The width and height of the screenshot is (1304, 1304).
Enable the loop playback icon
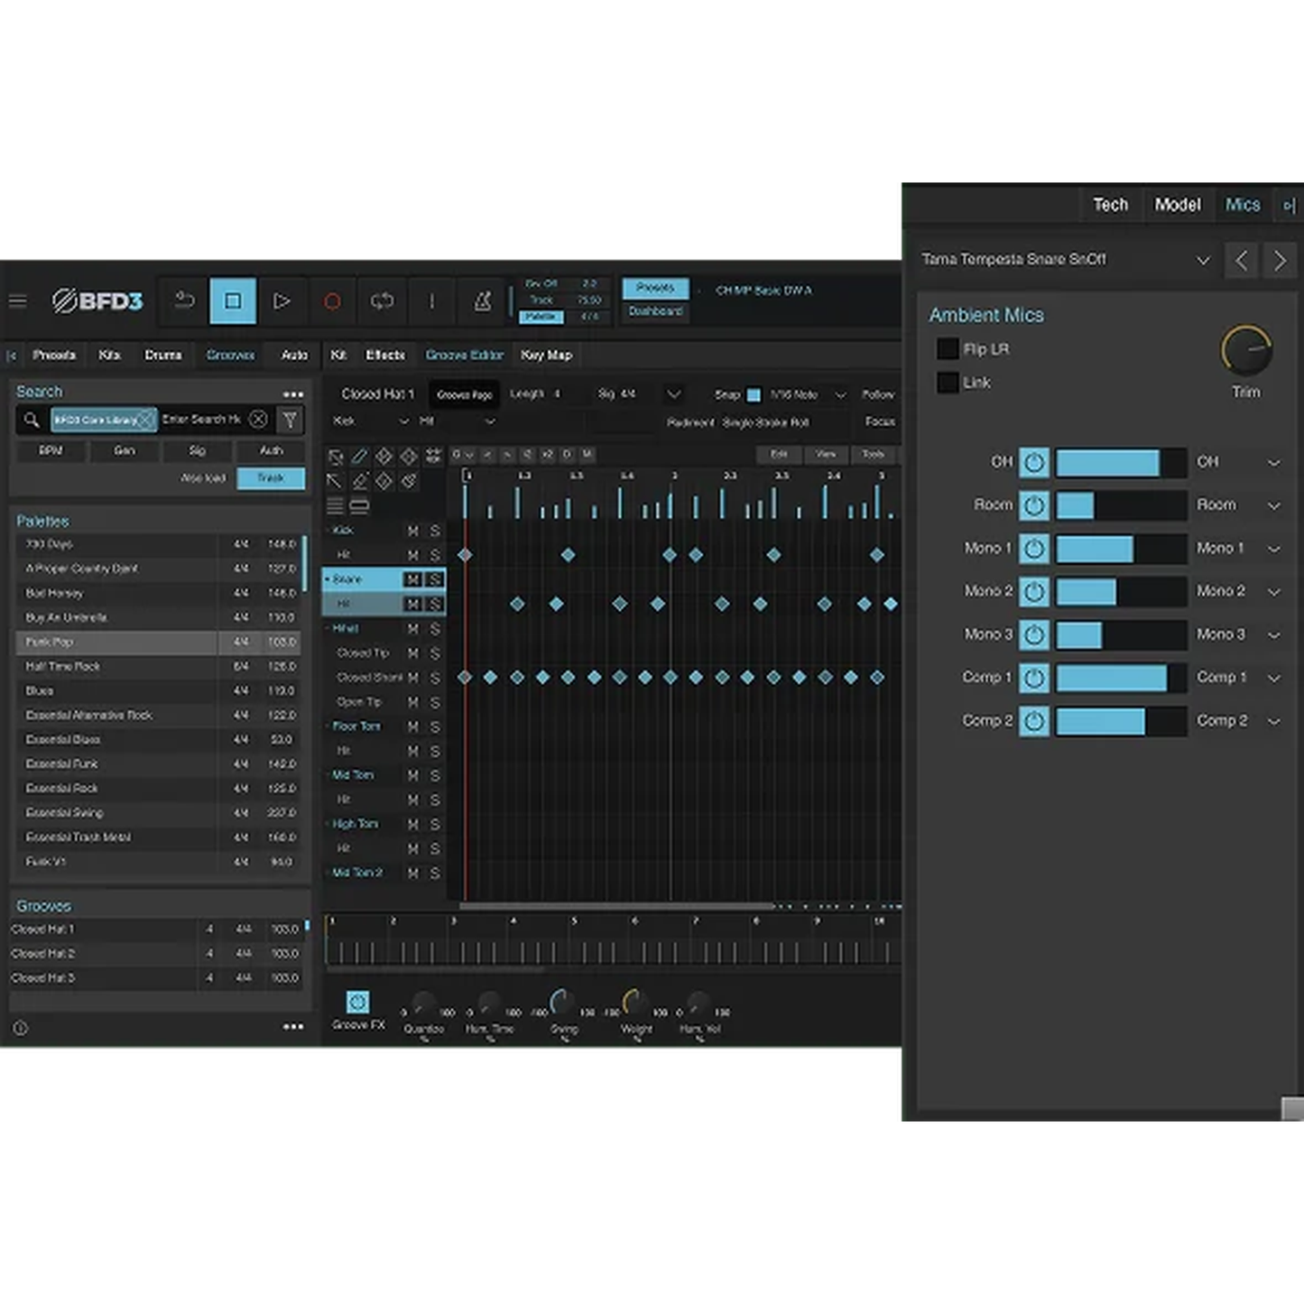[382, 301]
